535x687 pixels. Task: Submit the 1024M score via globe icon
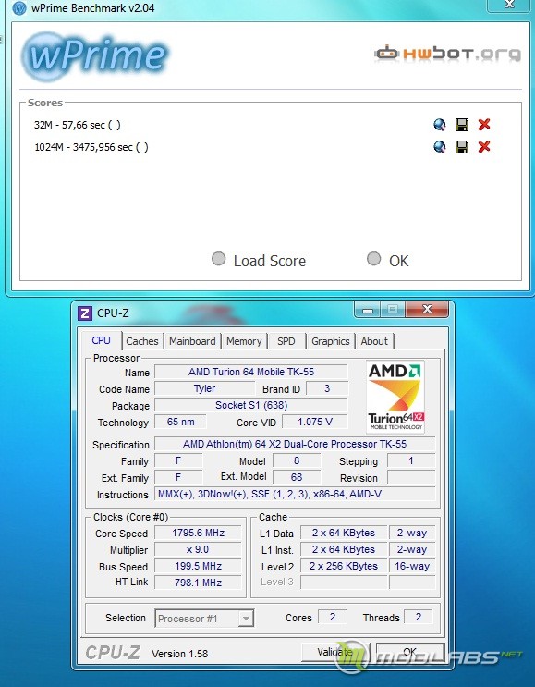[439, 147]
